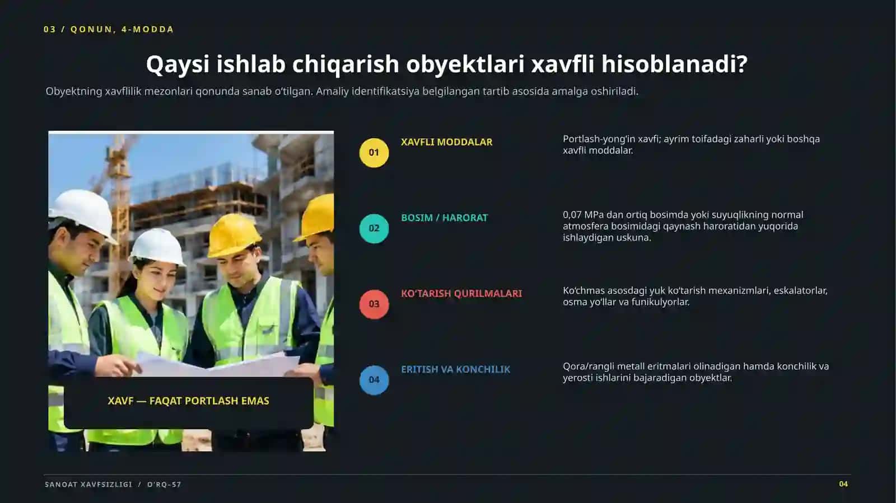
Task: Select the construction workers photo
Action: click(191, 291)
